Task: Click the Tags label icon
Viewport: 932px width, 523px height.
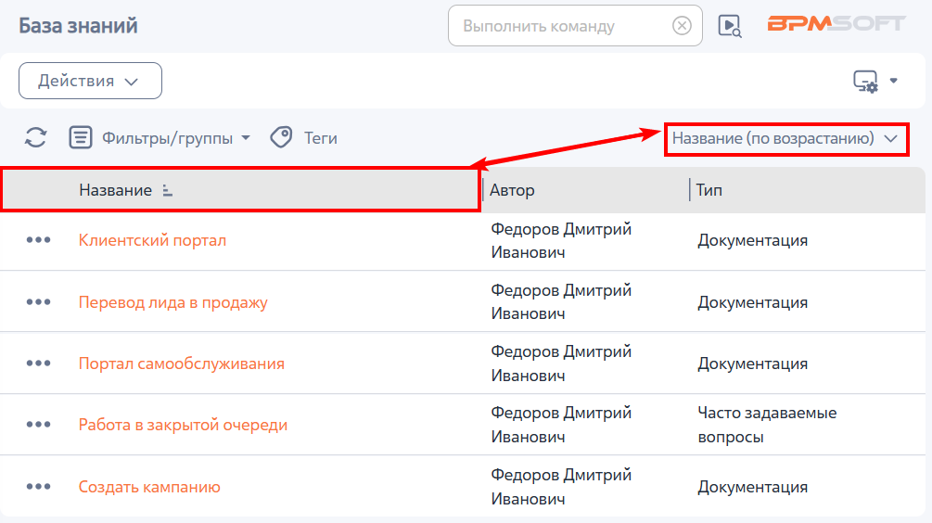Action: pos(281,137)
